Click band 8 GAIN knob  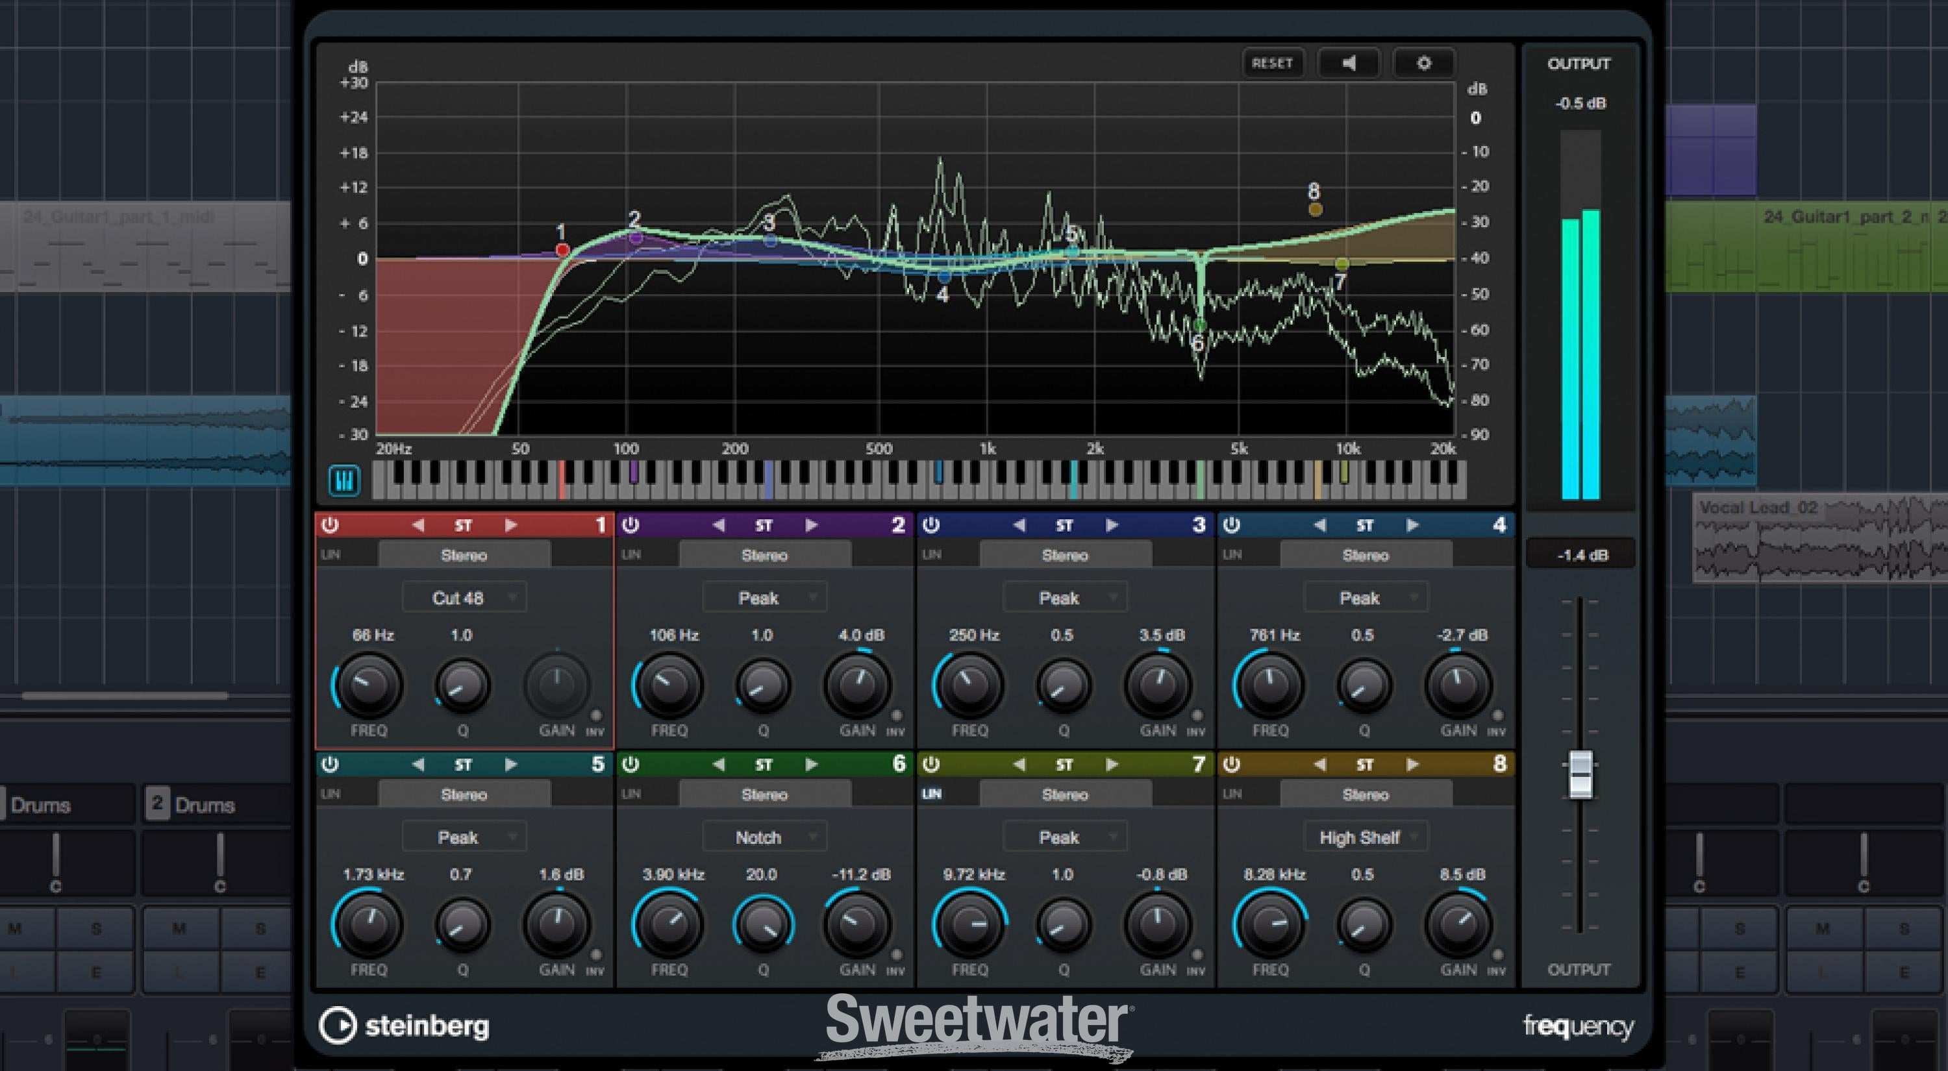click(x=1459, y=924)
